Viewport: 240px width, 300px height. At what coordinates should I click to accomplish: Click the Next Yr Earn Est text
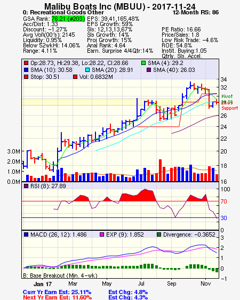[57, 297]
